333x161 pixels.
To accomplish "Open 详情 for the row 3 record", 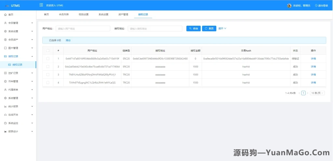I will (313, 74).
